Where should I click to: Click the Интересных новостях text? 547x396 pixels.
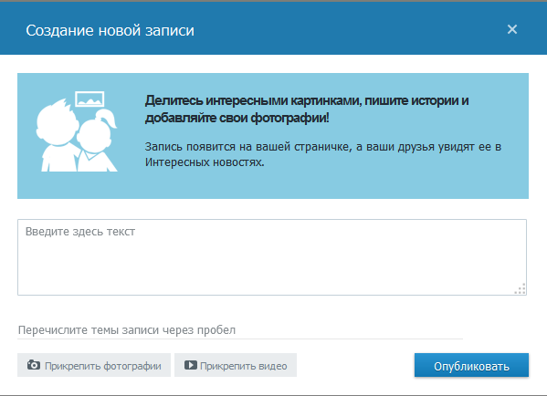pos(205,162)
